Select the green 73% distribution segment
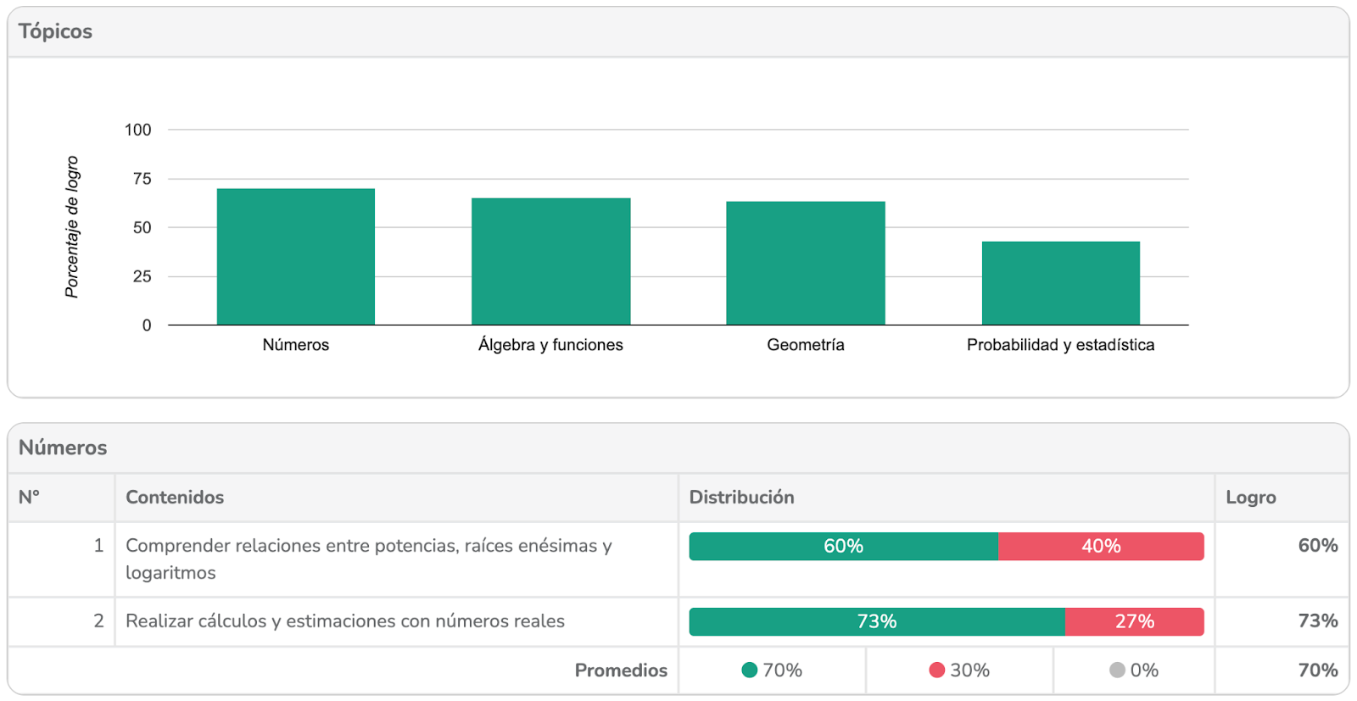 (876, 621)
